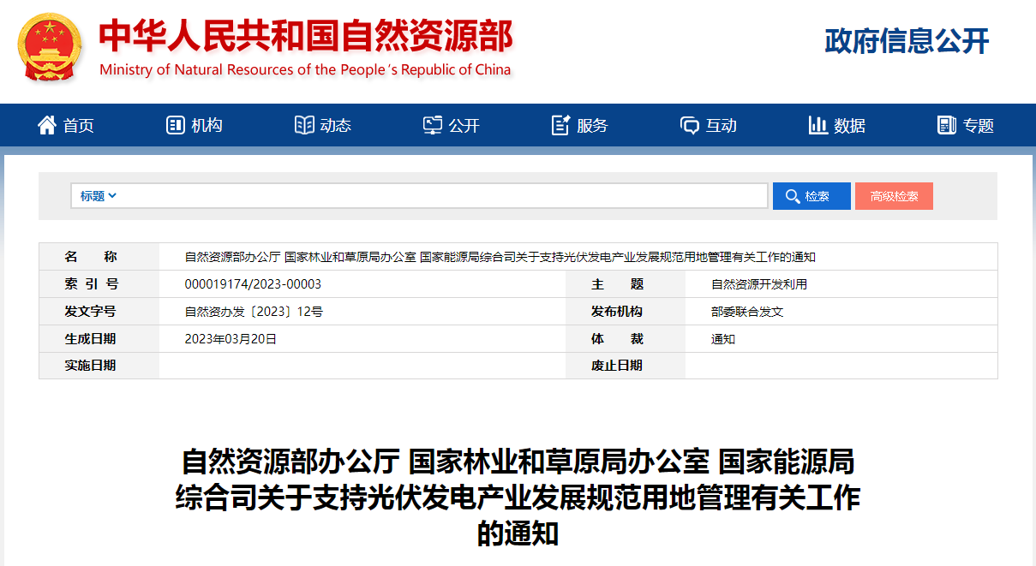Expand the 标题 search type dropdown

pos(98,196)
